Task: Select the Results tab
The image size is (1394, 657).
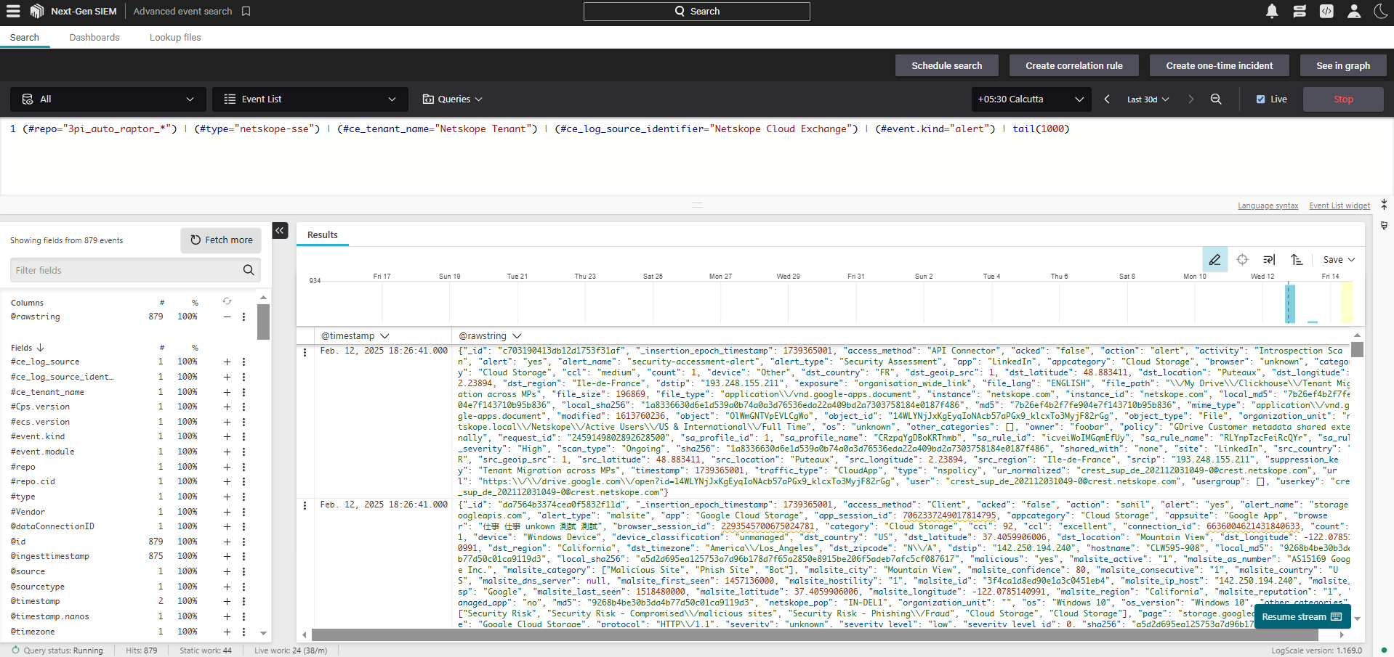Action: coord(323,234)
